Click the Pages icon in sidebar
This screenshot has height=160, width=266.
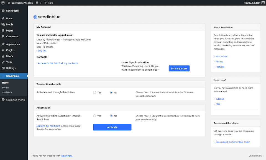[3, 30]
